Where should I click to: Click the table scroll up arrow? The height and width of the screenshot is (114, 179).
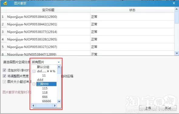[x=177, y=9]
